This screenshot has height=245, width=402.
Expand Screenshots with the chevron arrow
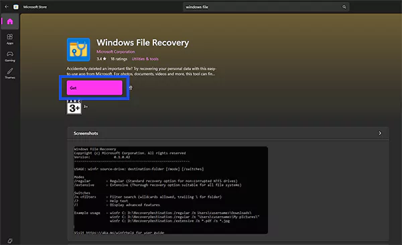(380, 134)
